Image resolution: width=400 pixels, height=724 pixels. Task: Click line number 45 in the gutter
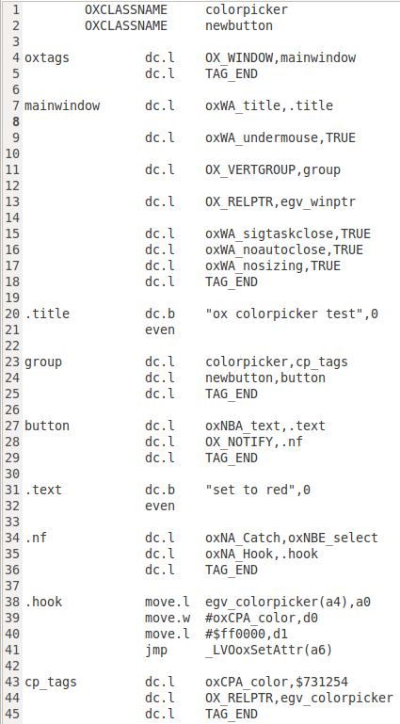[12, 715]
